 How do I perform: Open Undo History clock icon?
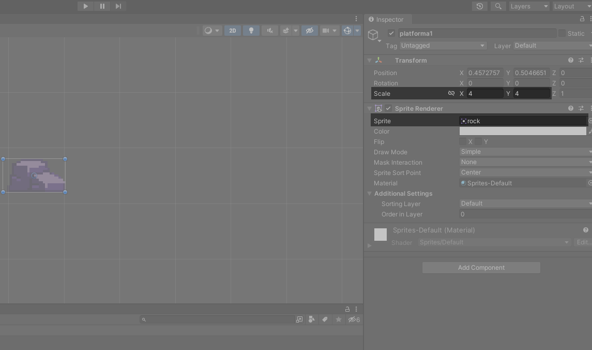[480, 6]
